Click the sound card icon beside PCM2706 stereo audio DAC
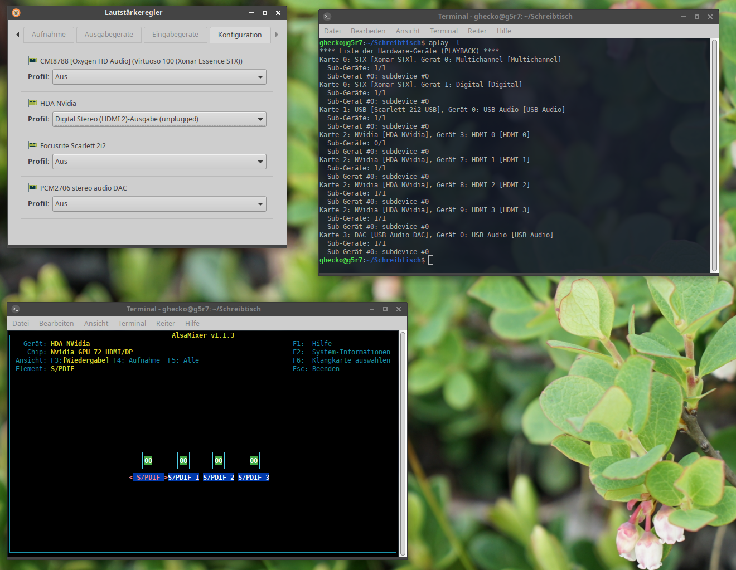 32,188
